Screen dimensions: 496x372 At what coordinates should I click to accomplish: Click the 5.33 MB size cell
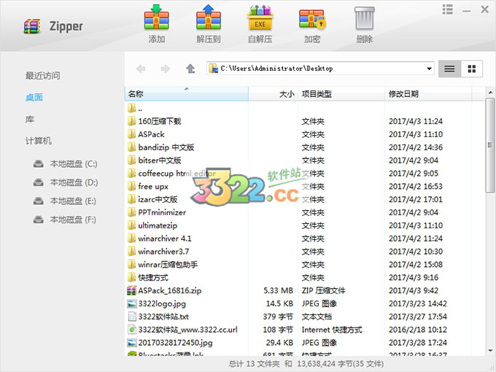[279, 290]
